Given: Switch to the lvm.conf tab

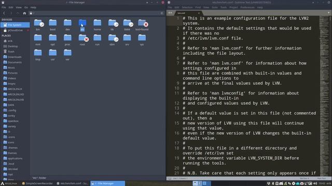Looking at the screenshot, I should tap(188, 13).
